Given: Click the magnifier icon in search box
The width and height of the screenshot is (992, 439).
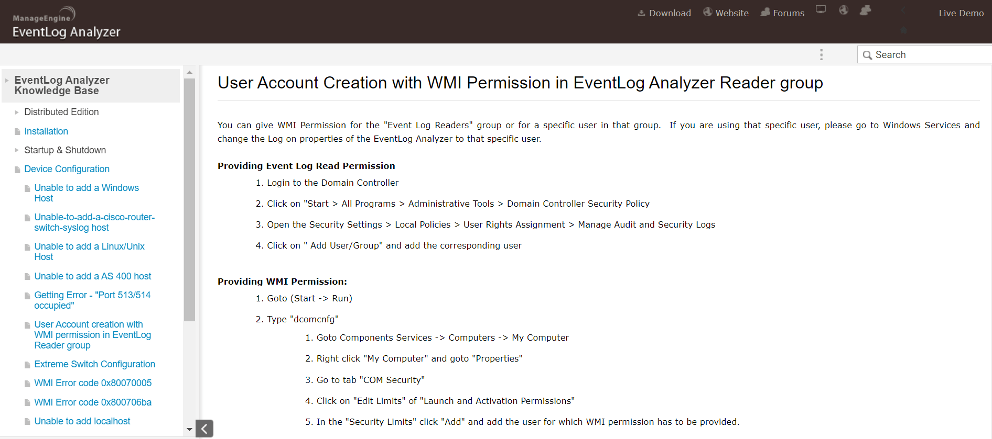Looking at the screenshot, I should click(867, 55).
